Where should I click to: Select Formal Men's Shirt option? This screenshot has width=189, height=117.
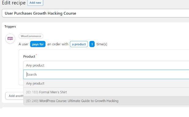106,92
